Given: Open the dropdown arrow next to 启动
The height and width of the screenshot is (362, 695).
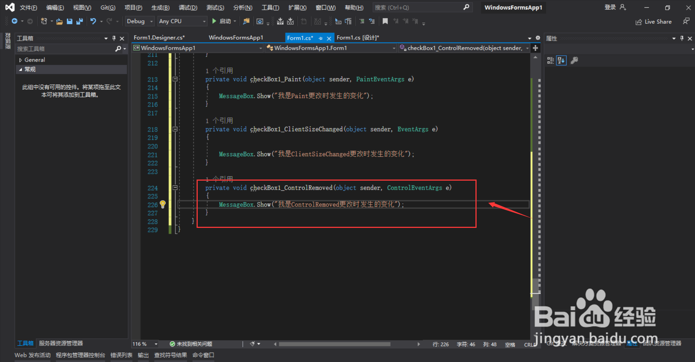Looking at the screenshot, I should (x=235, y=21).
